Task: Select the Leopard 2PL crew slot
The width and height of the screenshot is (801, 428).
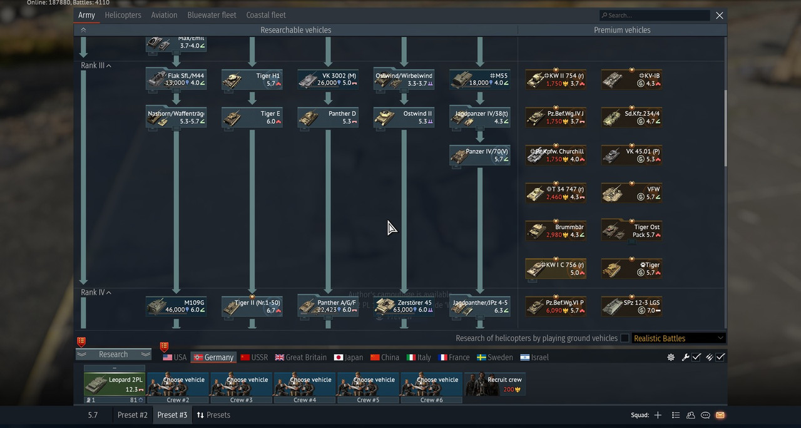Action: click(115, 384)
